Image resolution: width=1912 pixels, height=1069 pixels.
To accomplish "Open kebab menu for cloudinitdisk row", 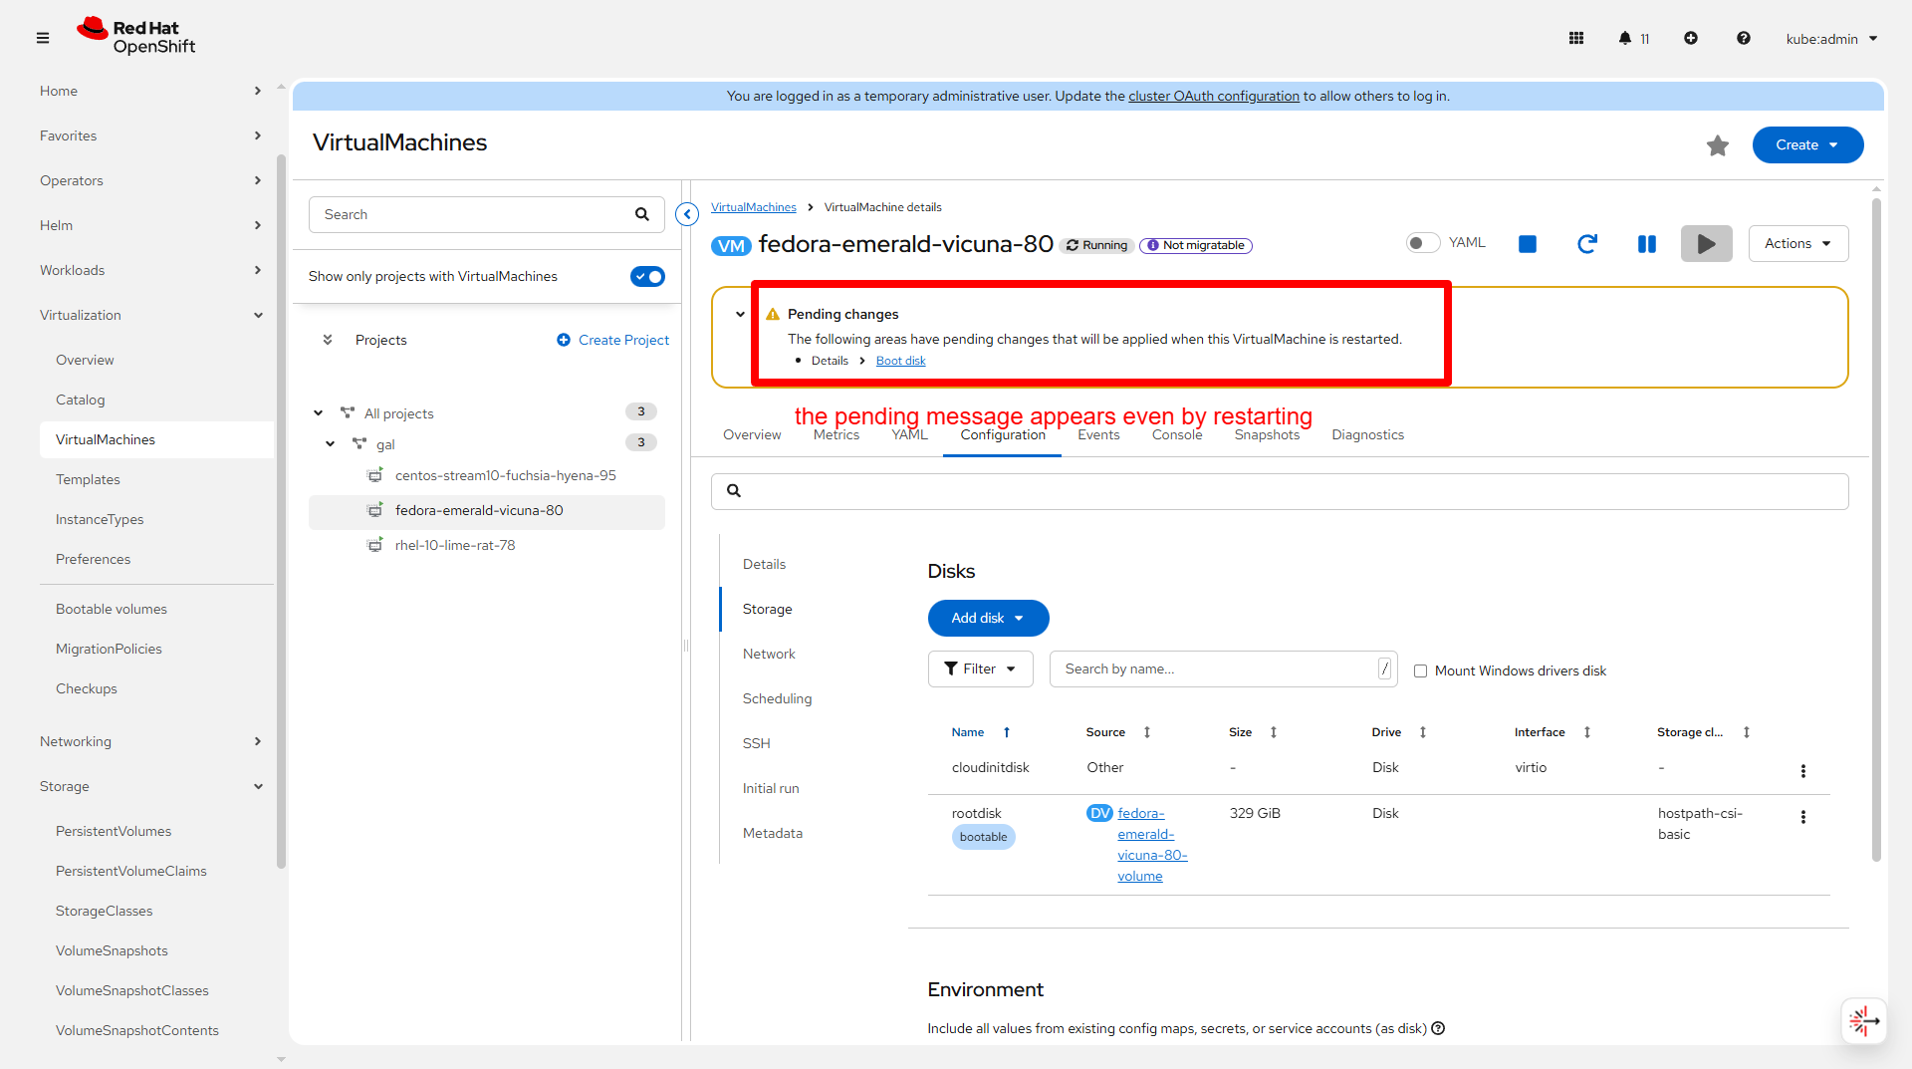I will (x=1803, y=771).
